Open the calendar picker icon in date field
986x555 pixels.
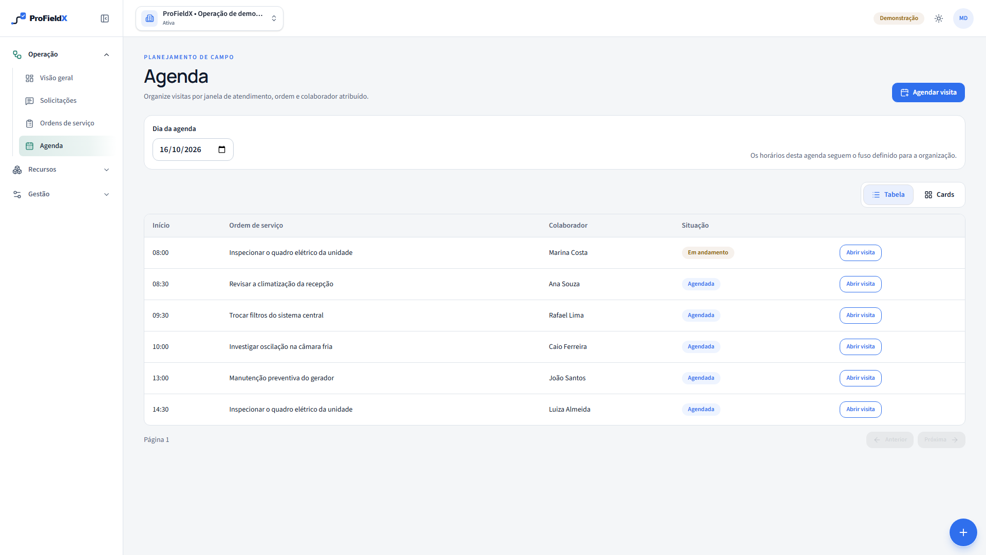(x=222, y=150)
